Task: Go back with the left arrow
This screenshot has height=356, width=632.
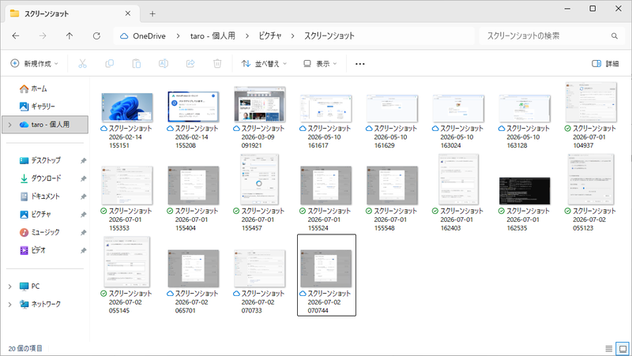Action: tap(16, 36)
